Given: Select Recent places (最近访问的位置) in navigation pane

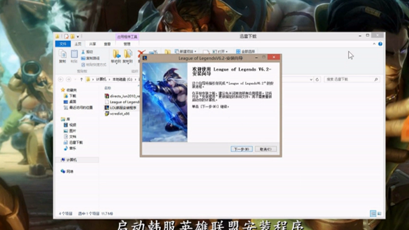Looking at the screenshot, I should 78,108.
